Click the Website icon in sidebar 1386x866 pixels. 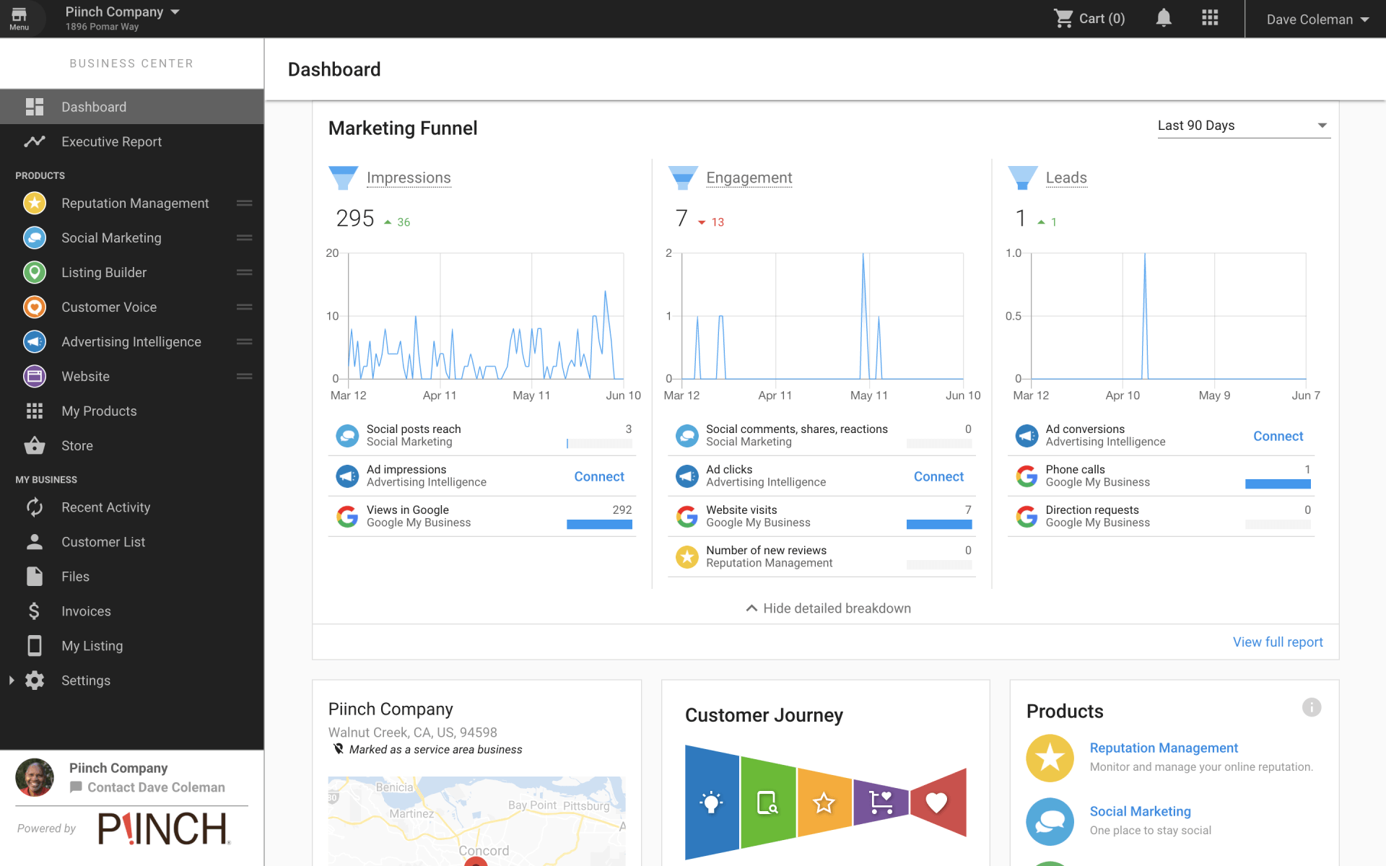pos(35,377)
